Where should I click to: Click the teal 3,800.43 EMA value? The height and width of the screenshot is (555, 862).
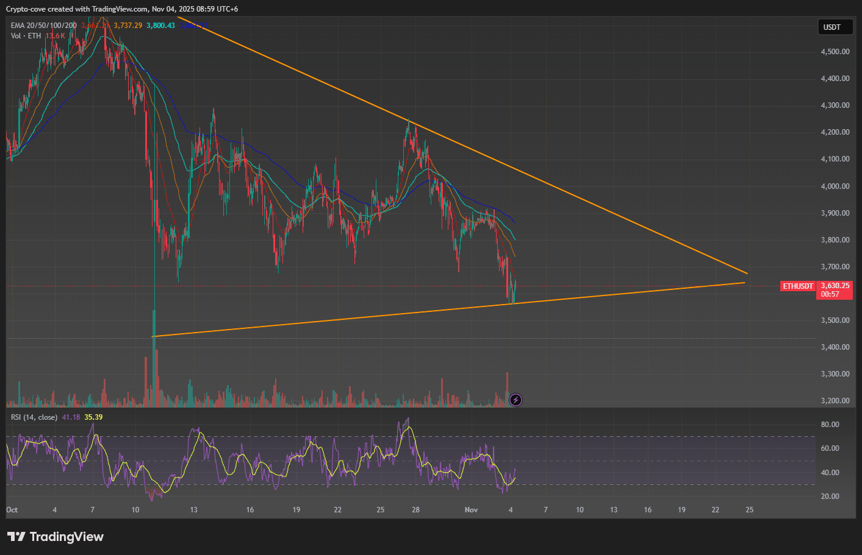click(x=160, y=26)
